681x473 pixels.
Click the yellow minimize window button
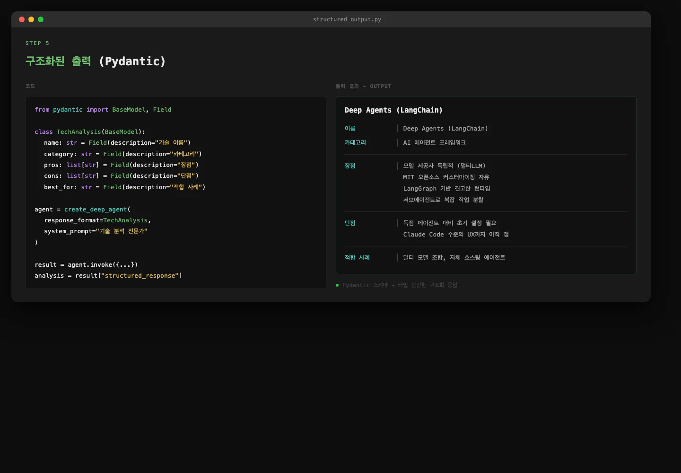[31, 19]
